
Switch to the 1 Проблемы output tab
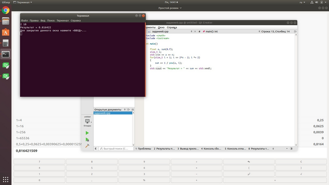coord(143,149)
